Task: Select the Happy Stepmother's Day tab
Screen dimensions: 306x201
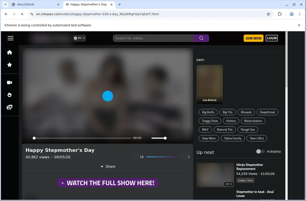Action: tap(88, 4)
